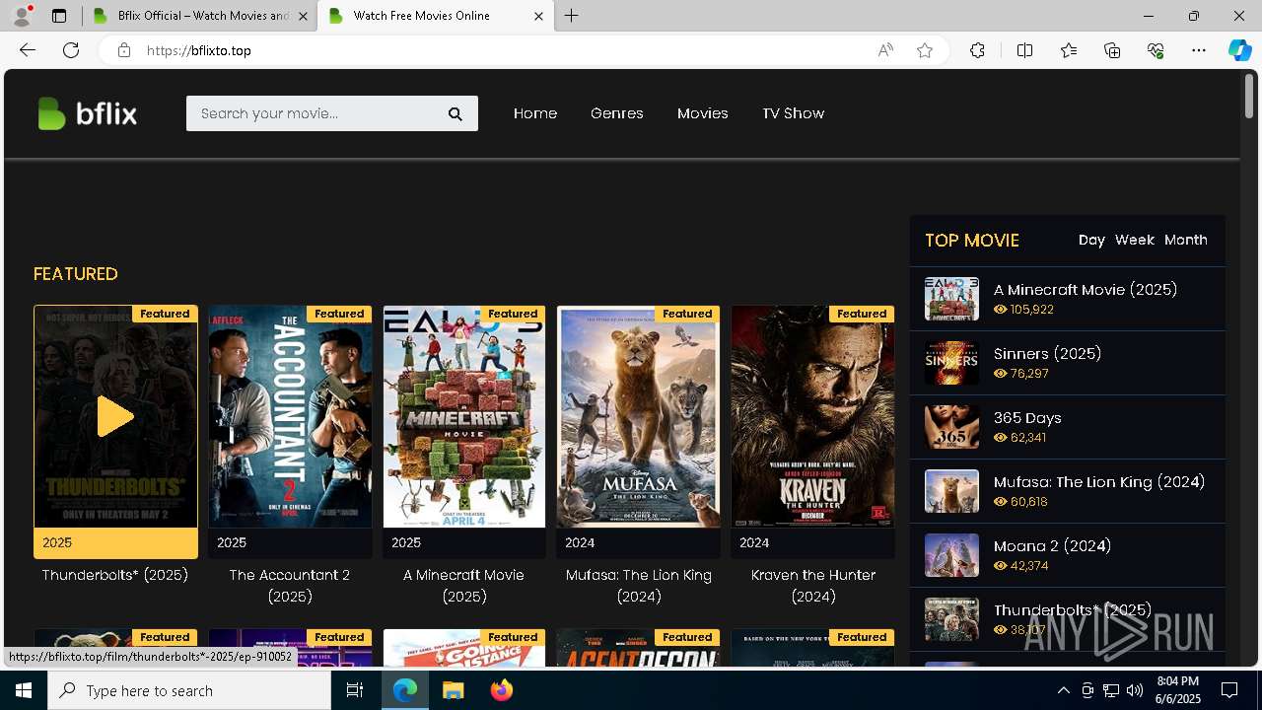Open Moana 2 (2024) in Top Movie
The width and height of the screenshot is (1262, 710).
pos(1052,545)
